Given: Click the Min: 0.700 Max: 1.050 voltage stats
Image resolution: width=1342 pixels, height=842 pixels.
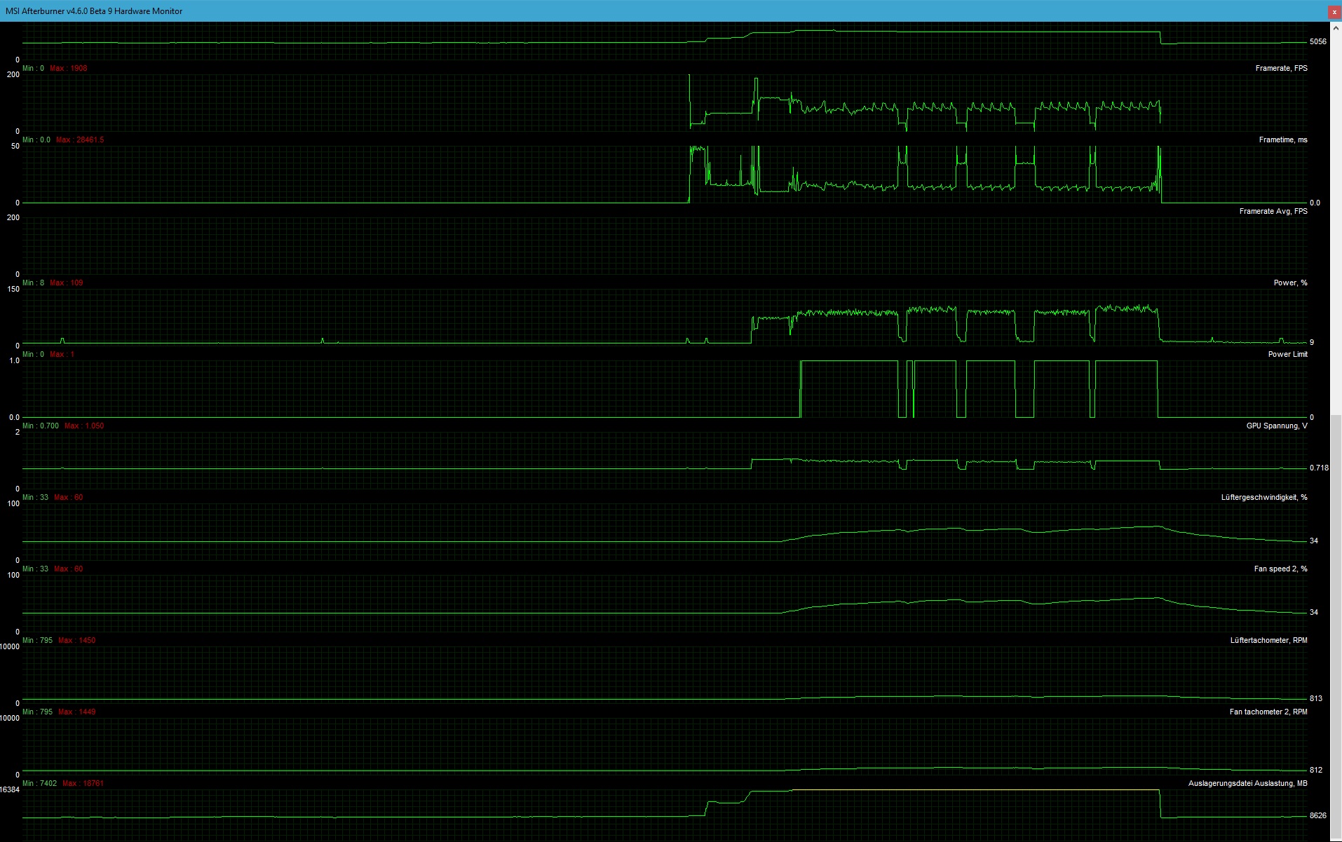Looking at the screenshot, I should (x=63, y=426).
